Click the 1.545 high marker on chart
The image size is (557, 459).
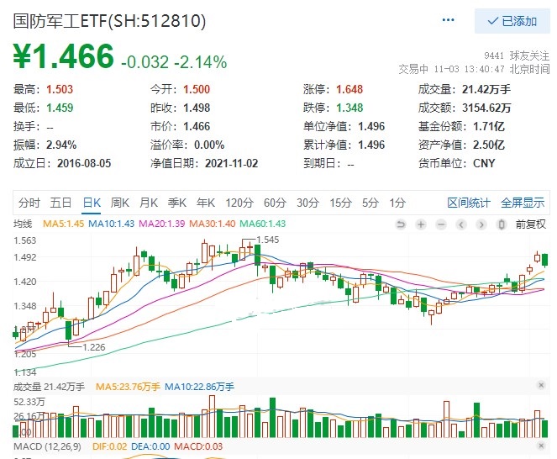click(268, 240)
